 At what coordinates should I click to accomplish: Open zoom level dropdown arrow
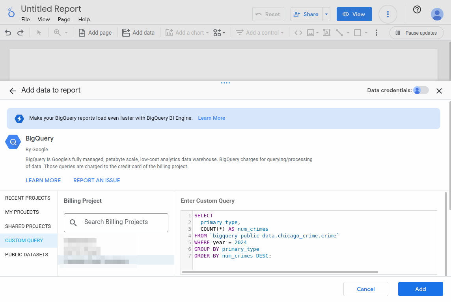66,33
